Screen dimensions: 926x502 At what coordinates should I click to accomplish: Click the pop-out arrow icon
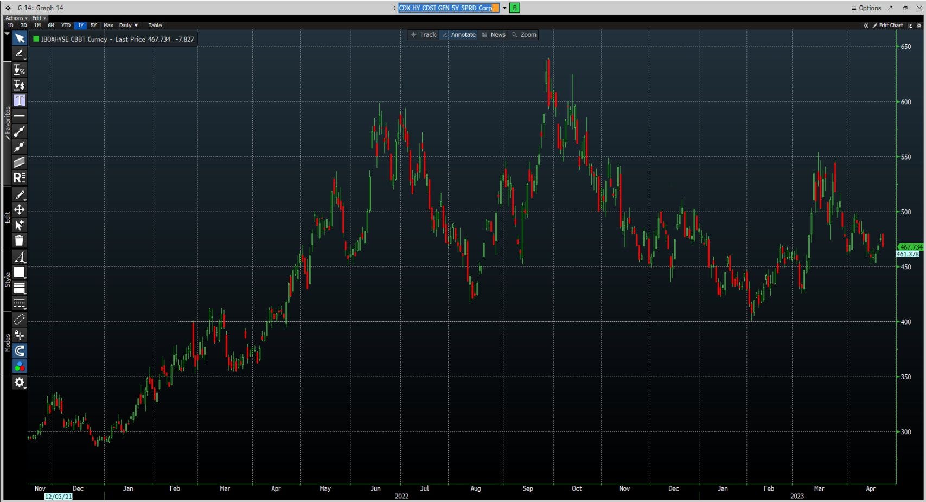(891, 8)
